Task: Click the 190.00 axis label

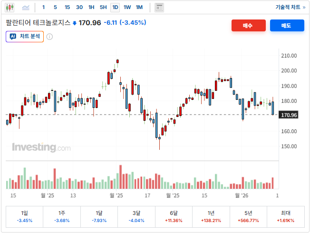Action: click(289, 86)
